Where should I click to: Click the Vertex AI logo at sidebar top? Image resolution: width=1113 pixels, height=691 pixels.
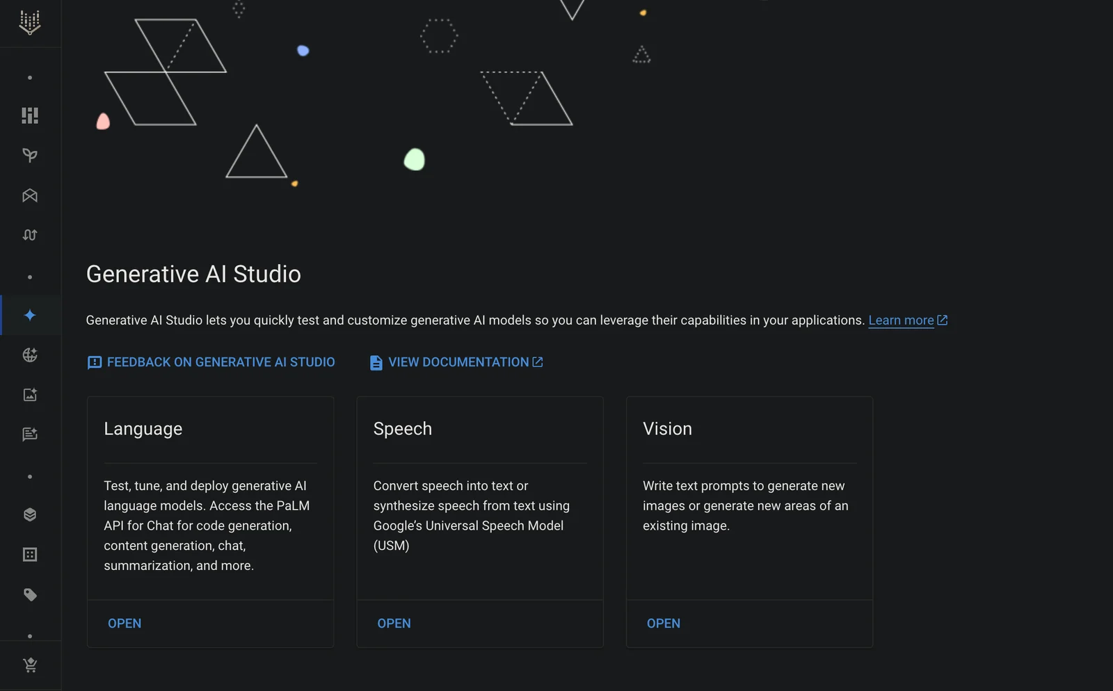pyautogui.click(x=30, y=22)
